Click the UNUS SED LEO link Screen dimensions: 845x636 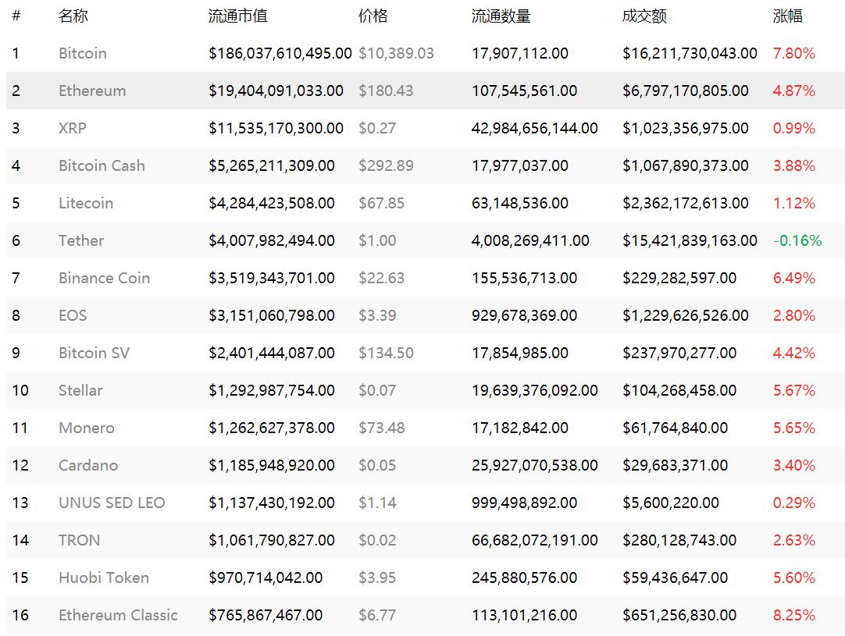pos(112,503)
